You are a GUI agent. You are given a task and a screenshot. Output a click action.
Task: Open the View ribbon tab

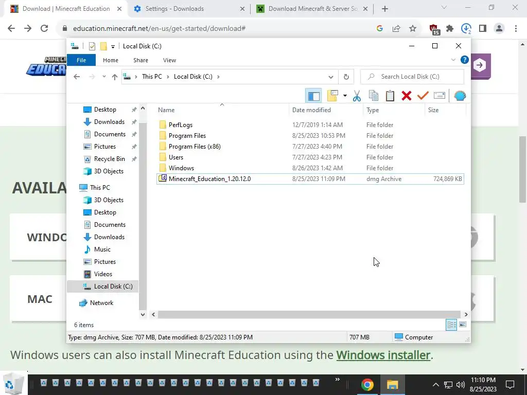click(169, 60)
